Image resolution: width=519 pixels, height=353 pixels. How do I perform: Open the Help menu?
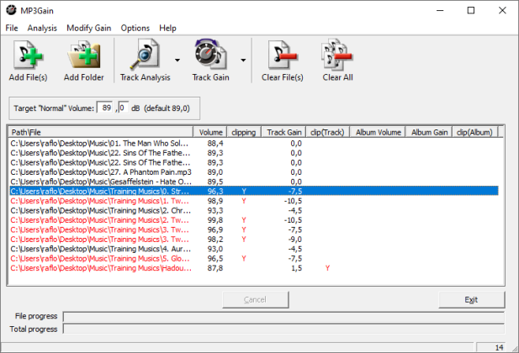coord(167,28)
